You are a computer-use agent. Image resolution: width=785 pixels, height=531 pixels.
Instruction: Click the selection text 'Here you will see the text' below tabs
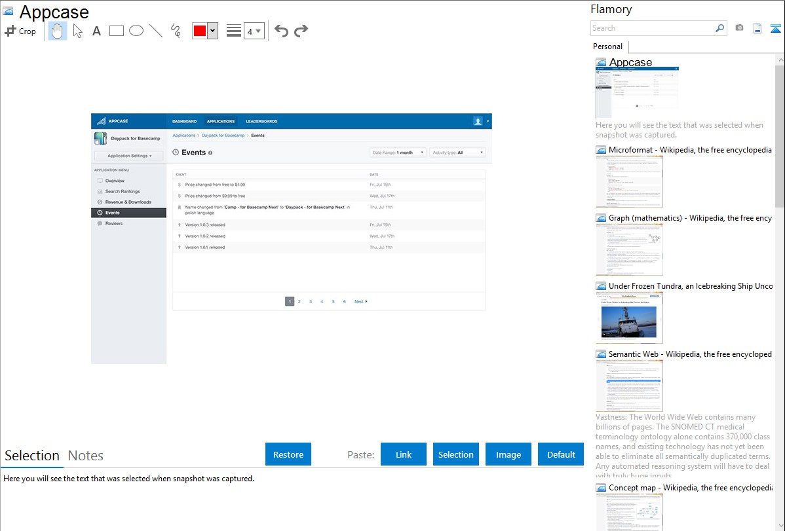(x=128, y=479)
